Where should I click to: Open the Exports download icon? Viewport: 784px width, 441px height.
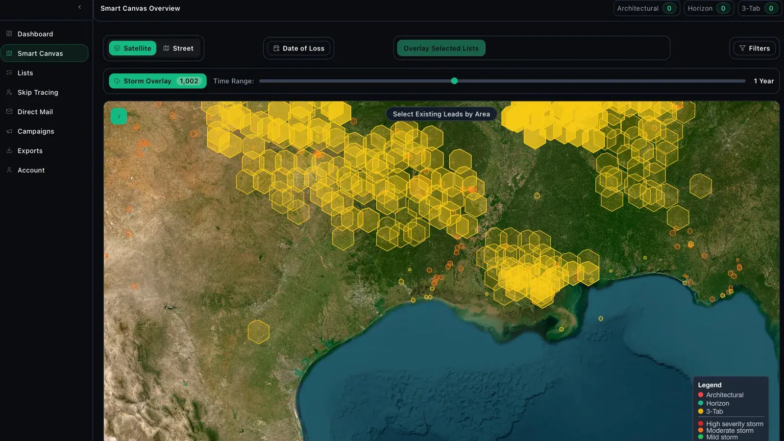pos(9,150)
